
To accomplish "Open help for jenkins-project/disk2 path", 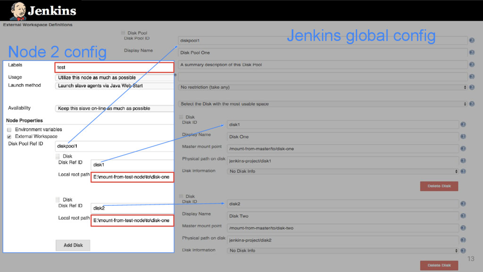I will pos(463,240).
